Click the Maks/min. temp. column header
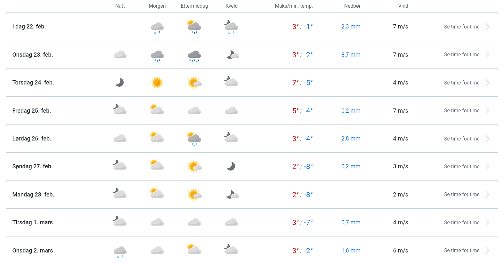This screenshot has height=264, width=504. [x=294, y=6]
